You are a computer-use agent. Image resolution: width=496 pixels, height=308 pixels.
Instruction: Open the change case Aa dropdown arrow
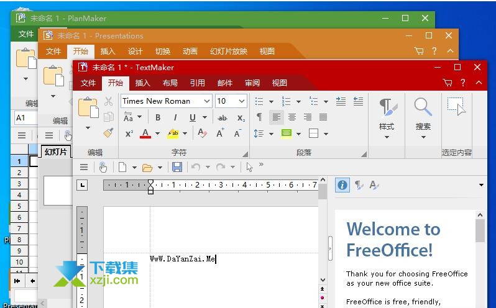pyautogui.click(x=139, y=117)
